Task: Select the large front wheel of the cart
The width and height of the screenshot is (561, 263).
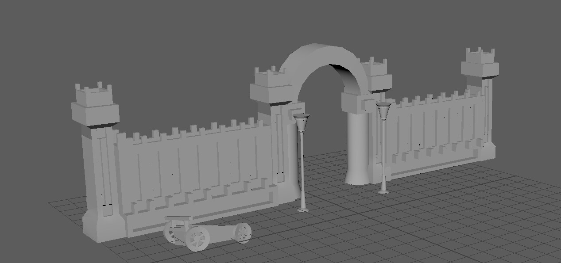Action: 197,239
